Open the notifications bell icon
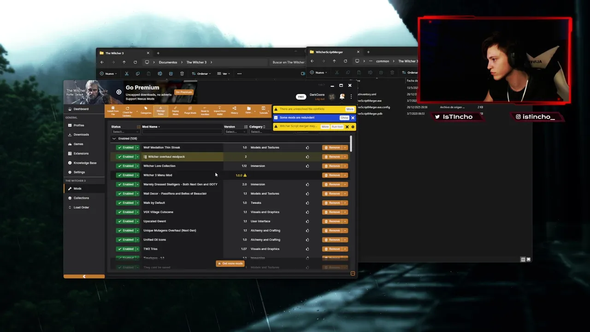Screen dimensions: 590x332 pyautogui.click(x=342, y=96)
